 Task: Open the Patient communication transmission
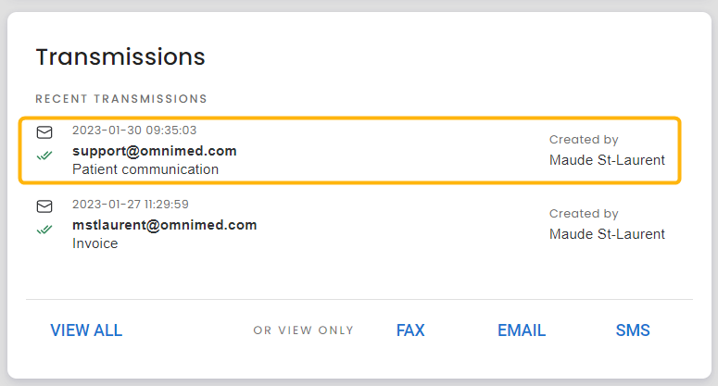pos(350,151)
